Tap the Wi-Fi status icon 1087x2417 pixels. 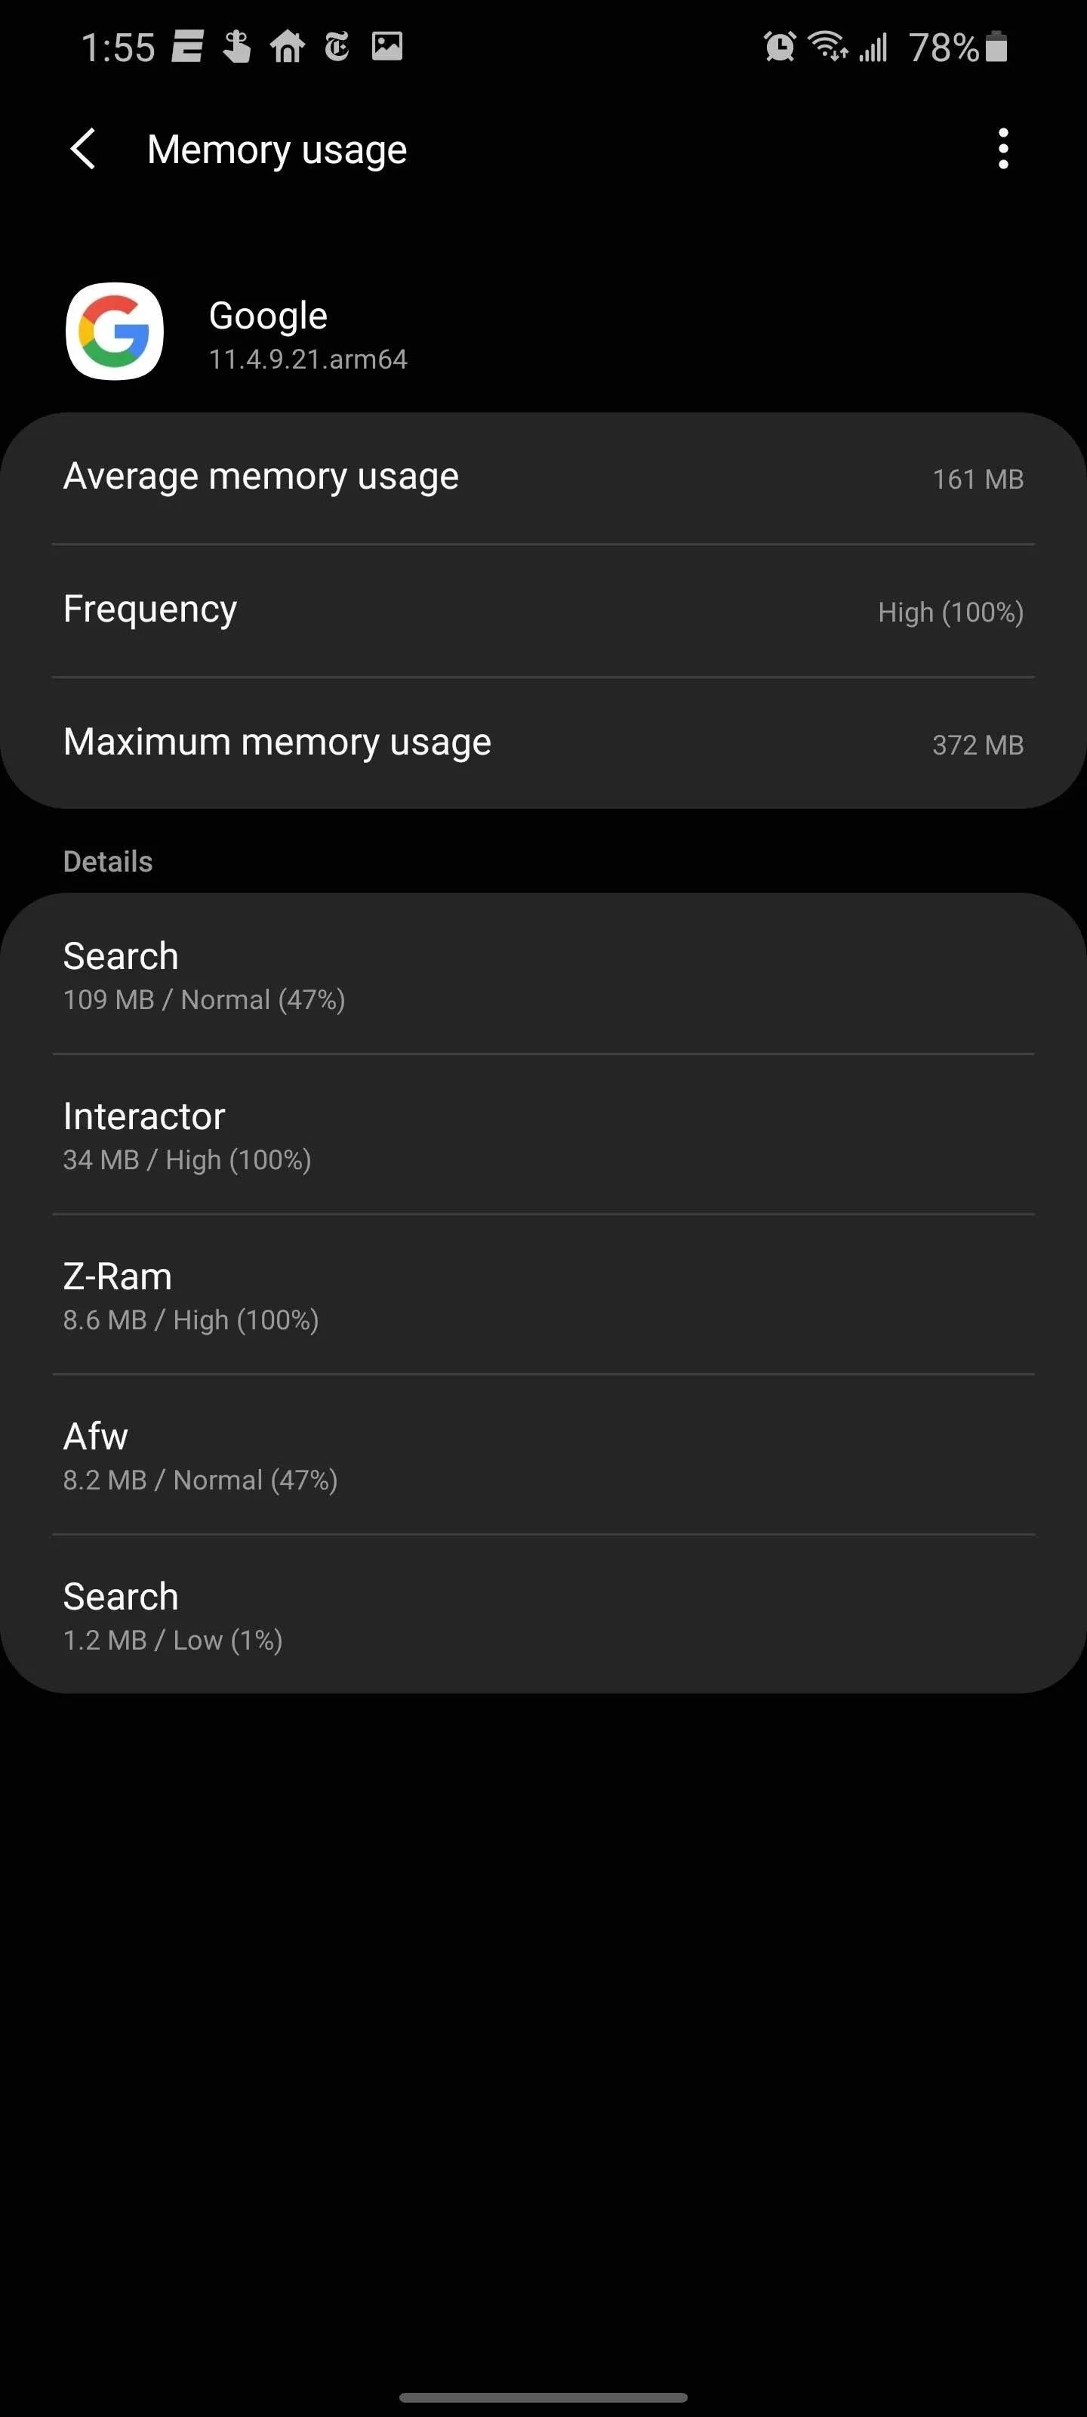tap(827, 46)
